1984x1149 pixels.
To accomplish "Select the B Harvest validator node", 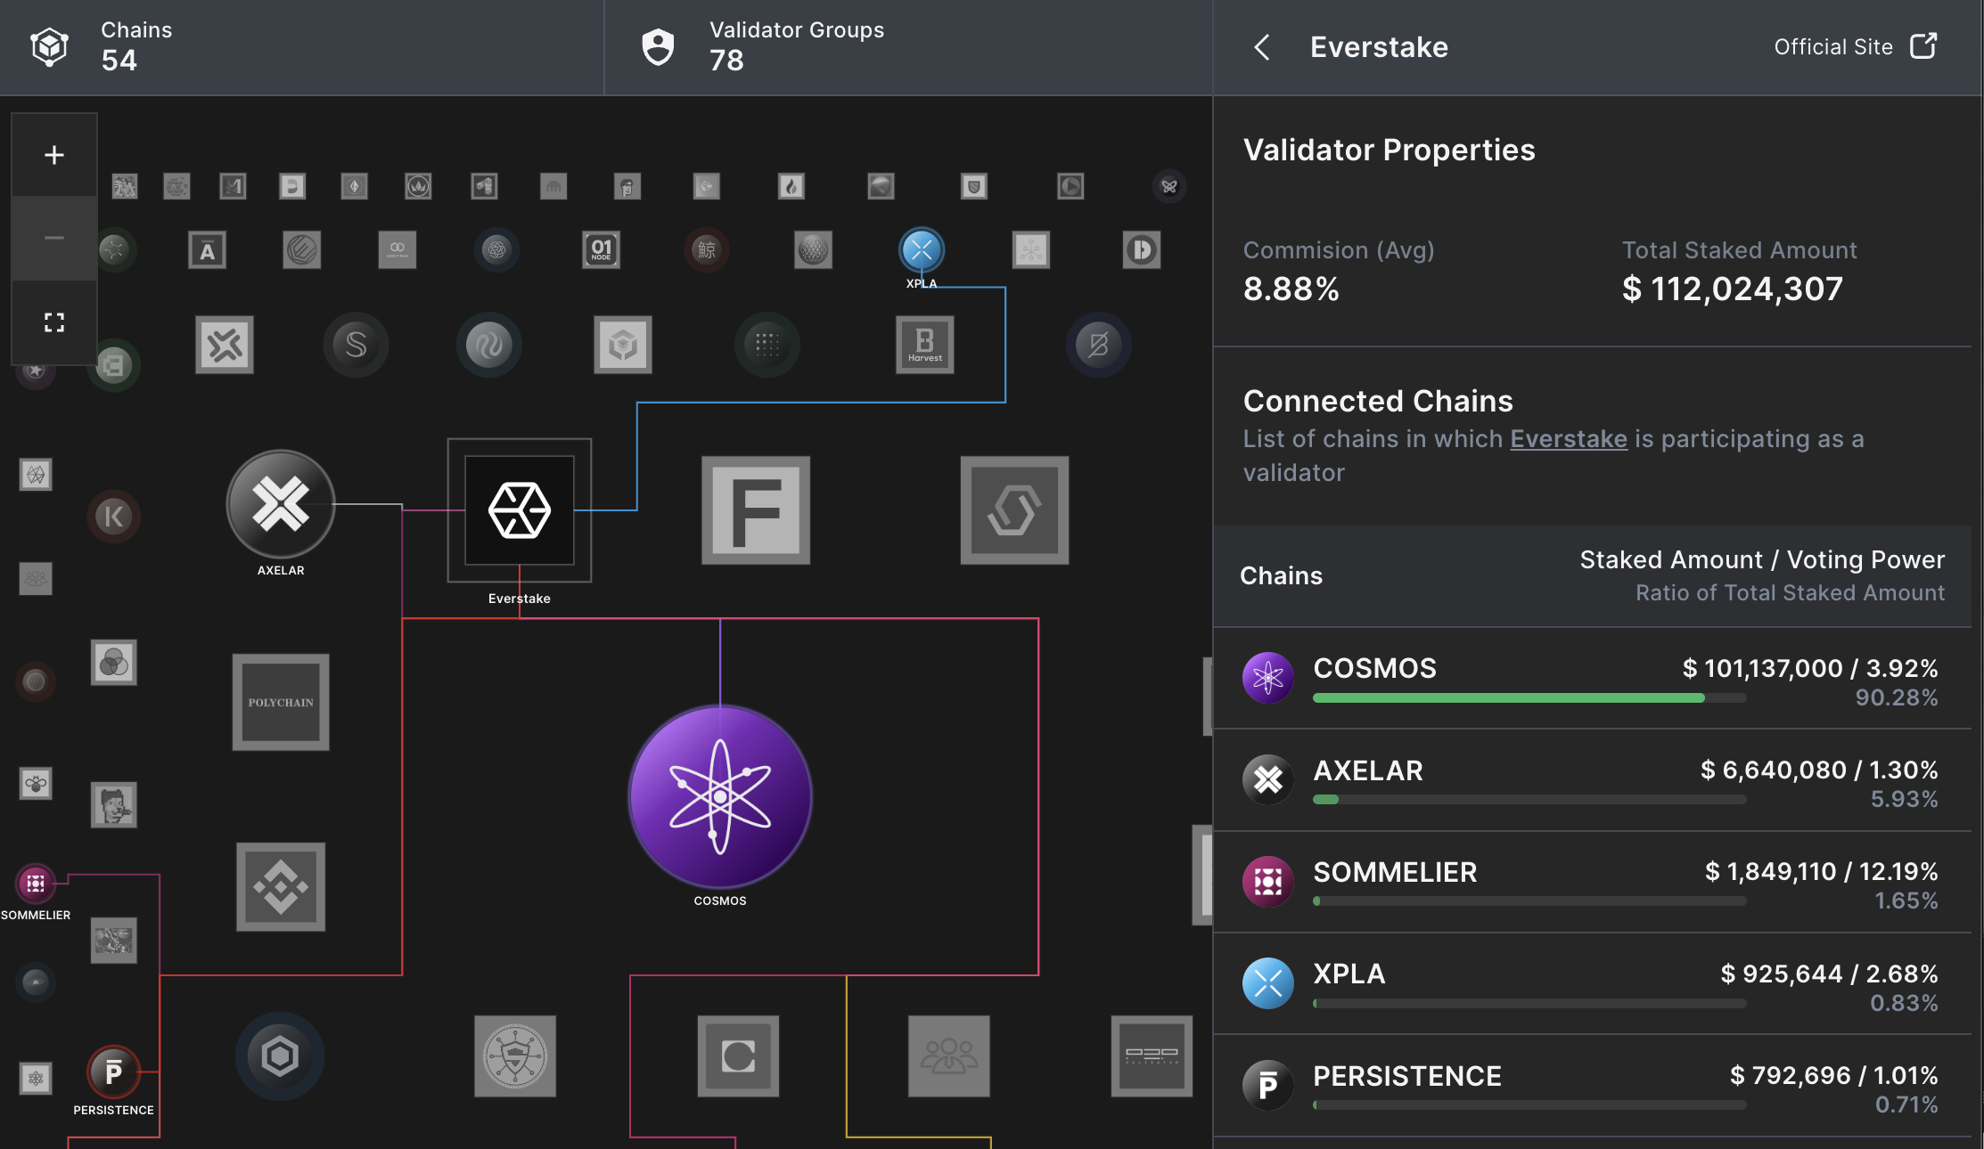I will tap(924, 345).
